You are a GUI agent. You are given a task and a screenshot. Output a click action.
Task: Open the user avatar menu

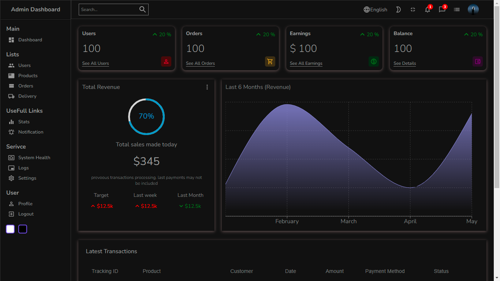click(473, 9)
